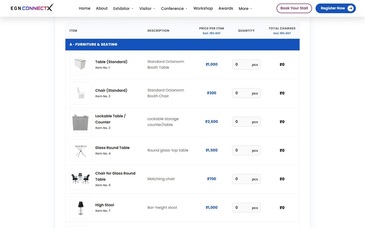
Task: Focus quantity field for Glass Round Table
Action: click(246, 150)
